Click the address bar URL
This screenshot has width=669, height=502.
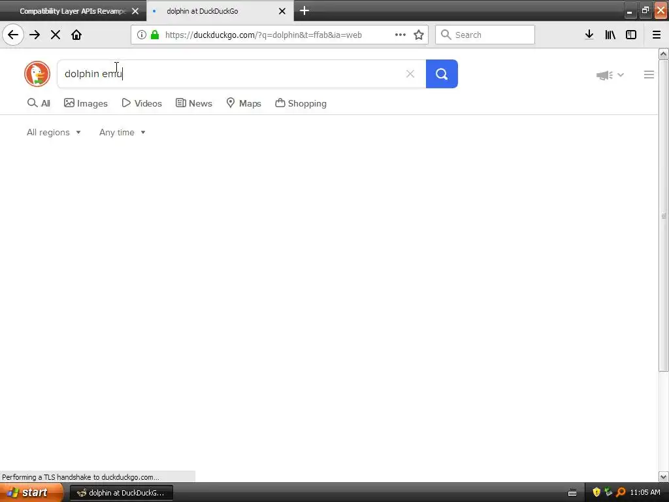[263, 35]
